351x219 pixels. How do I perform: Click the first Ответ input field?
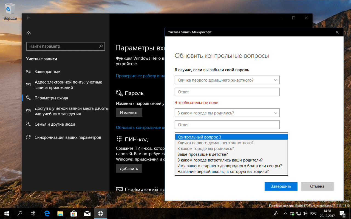(x=227, y=92)
